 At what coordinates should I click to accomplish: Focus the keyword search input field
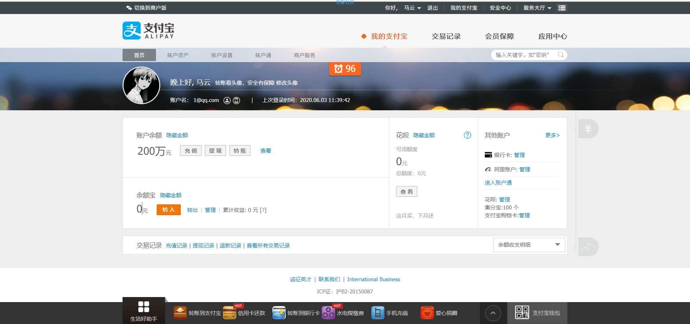[529, 55]
